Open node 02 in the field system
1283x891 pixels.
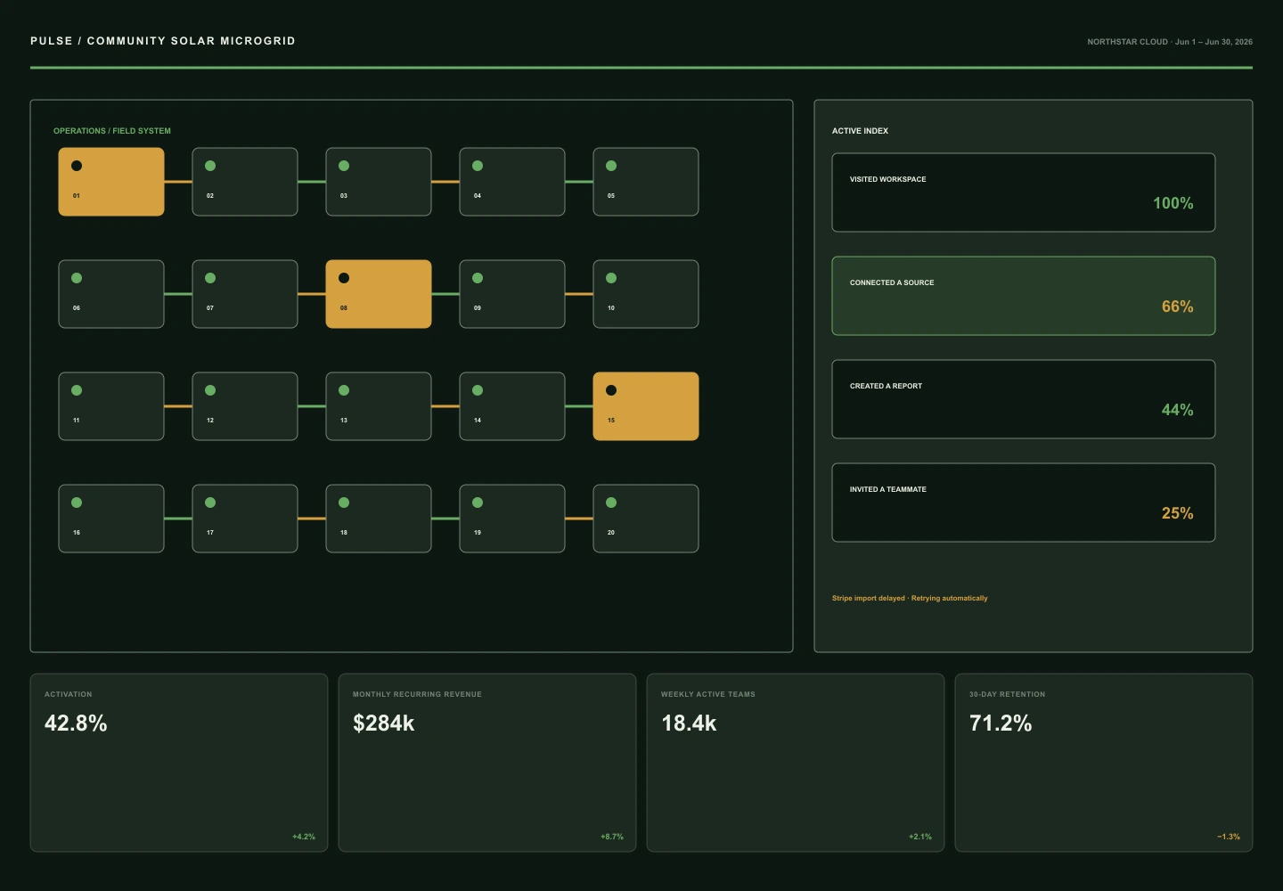click(x=245, y=182)
